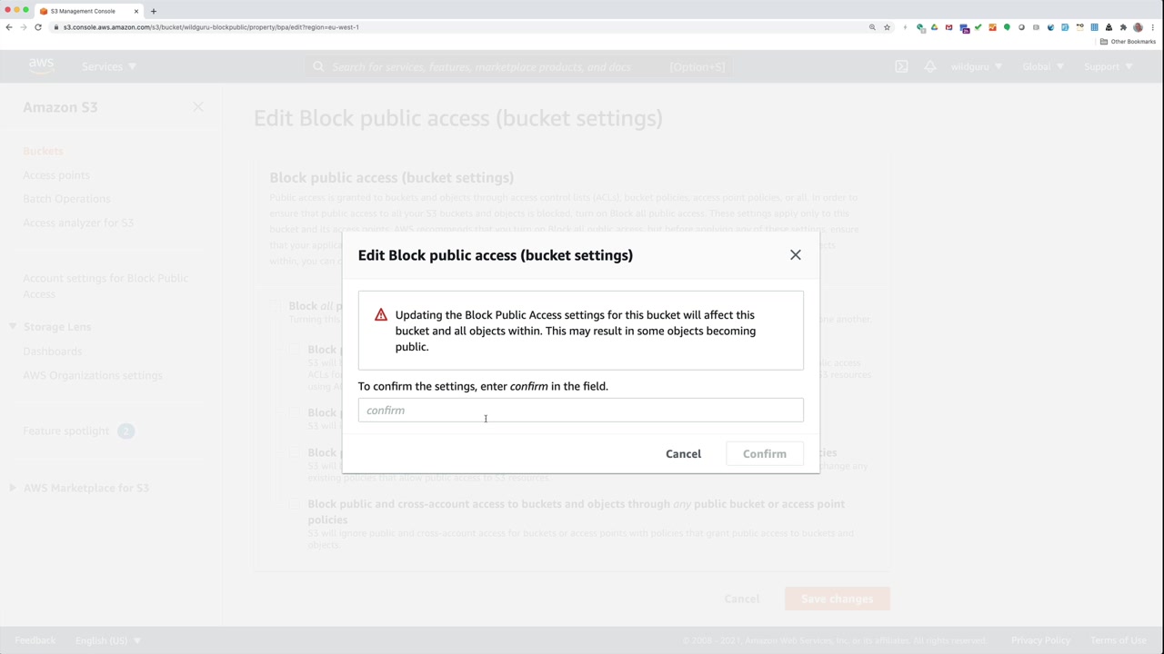Open the Other Bookmarks folder
1164x654 pixels.
[1129, 42]
